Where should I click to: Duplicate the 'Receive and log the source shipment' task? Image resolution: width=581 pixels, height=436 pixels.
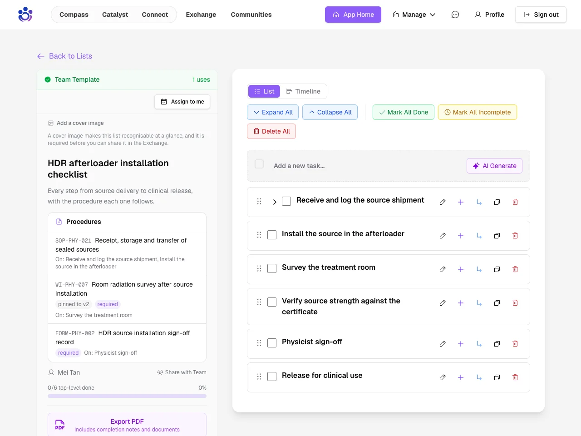coord(497,202)
